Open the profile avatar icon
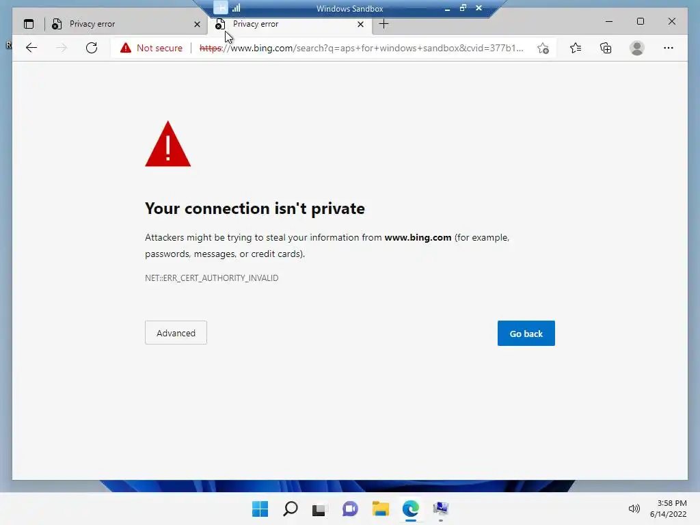Screen dimensions: 700x525 [x=637, y=48]
